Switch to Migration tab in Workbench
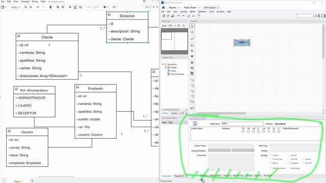Screen dimensions: 326x183 (173, 8)
